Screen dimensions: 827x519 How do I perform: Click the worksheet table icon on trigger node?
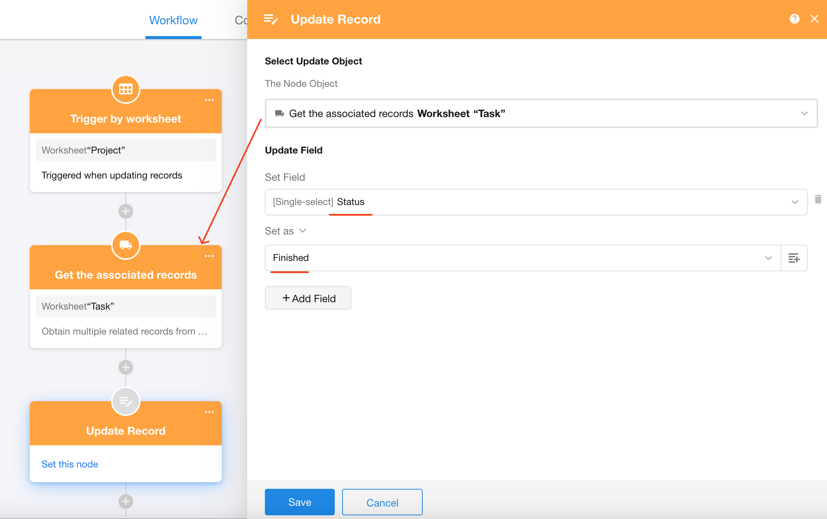(126, 89)
